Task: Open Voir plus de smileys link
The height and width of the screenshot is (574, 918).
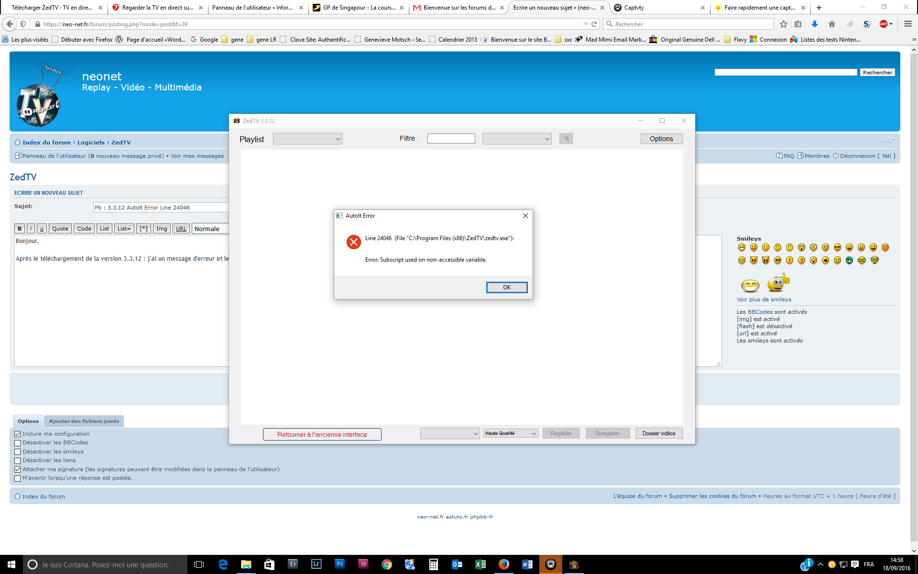Action: (x=764, y=299)
